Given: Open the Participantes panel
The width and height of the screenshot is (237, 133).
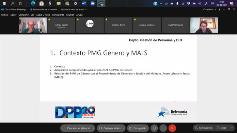Looking at the screenshot, I should (x=204, y=128).
